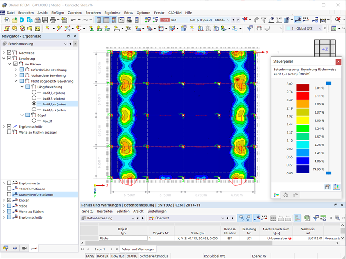Toggle the RASTER status bar button
This screenshot has height=259, width=346.
click(103, 256)
